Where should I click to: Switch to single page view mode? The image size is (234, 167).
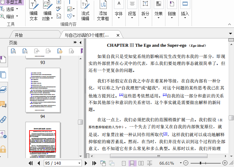click(x=124, y=163)
